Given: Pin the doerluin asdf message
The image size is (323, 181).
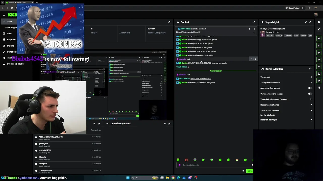Looking at the screenshot, I should 251,59.
